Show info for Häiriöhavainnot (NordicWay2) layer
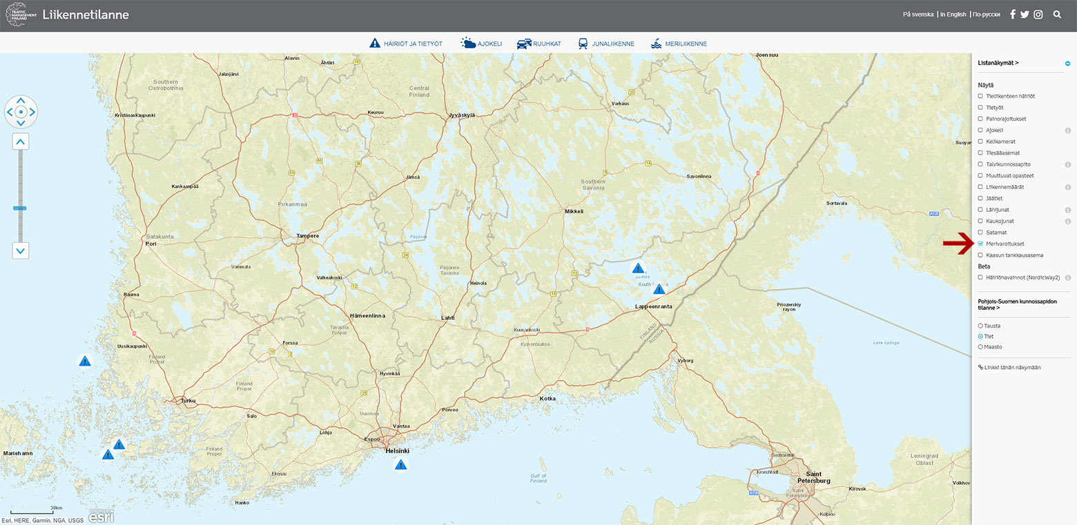Image resolution: width=1077 pixels, height=525 pixels. (1067, 277)
